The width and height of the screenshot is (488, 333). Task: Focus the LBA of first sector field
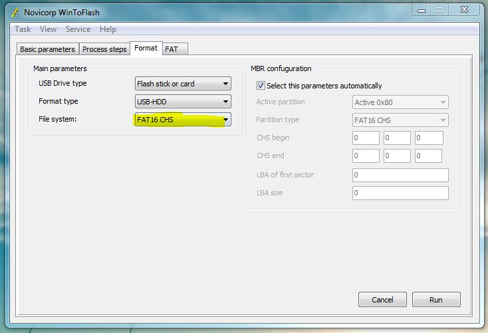400,175
